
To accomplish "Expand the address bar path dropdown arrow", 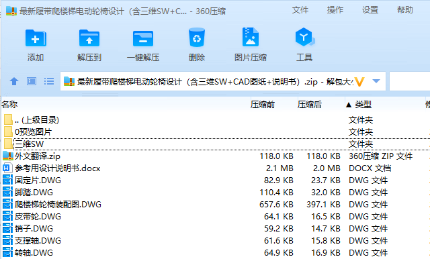I will [x=376, y=81].
